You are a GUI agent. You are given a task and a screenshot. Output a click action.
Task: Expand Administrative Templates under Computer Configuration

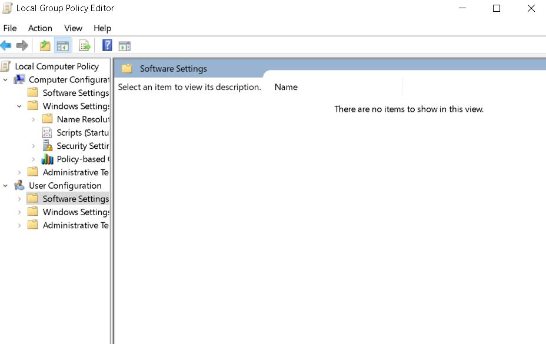tap(19, 172)
